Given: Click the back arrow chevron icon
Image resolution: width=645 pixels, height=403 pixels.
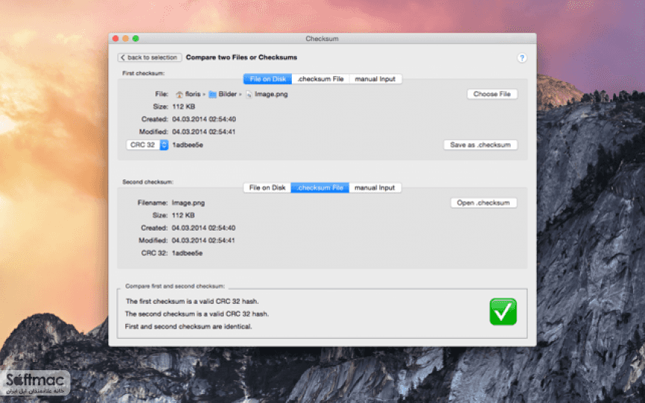Looking at the screenshot, I should pos(122,57).
